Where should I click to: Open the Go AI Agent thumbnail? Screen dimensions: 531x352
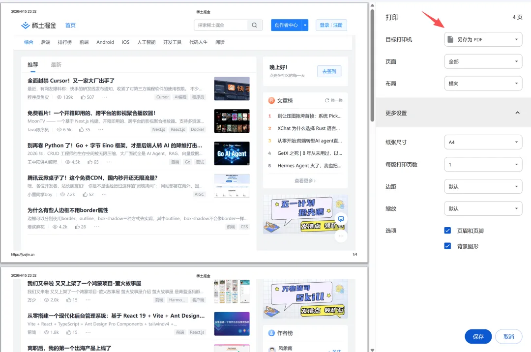click(232, 153)
